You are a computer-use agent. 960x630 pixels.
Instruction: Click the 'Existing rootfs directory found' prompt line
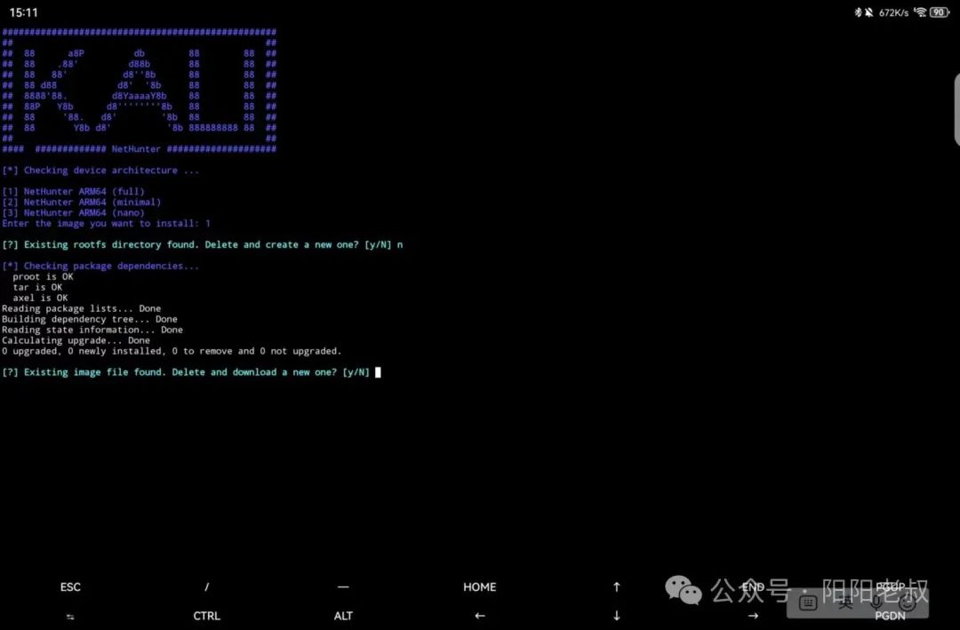(202, 245)
